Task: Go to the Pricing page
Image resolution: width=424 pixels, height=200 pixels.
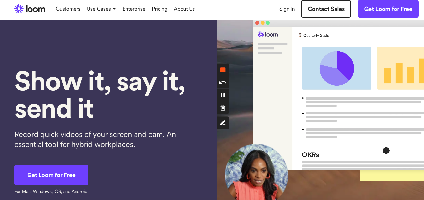Action: coord(159,9)
